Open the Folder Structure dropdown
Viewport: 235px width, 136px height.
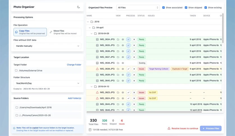point(47,83)
